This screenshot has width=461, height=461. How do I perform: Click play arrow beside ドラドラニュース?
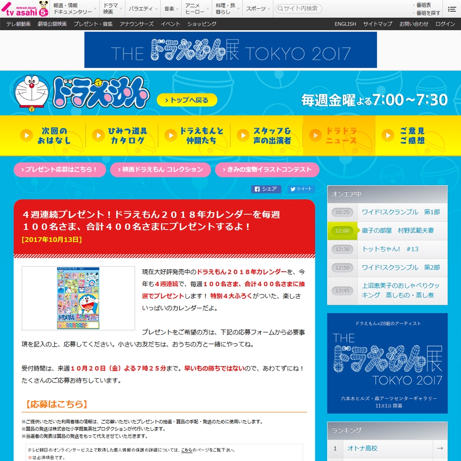[315, 135]
